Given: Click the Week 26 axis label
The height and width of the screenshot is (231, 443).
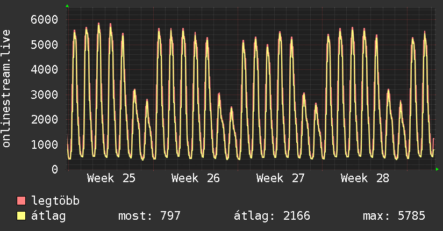Looking at the screenshot, I should coord(196,178).
